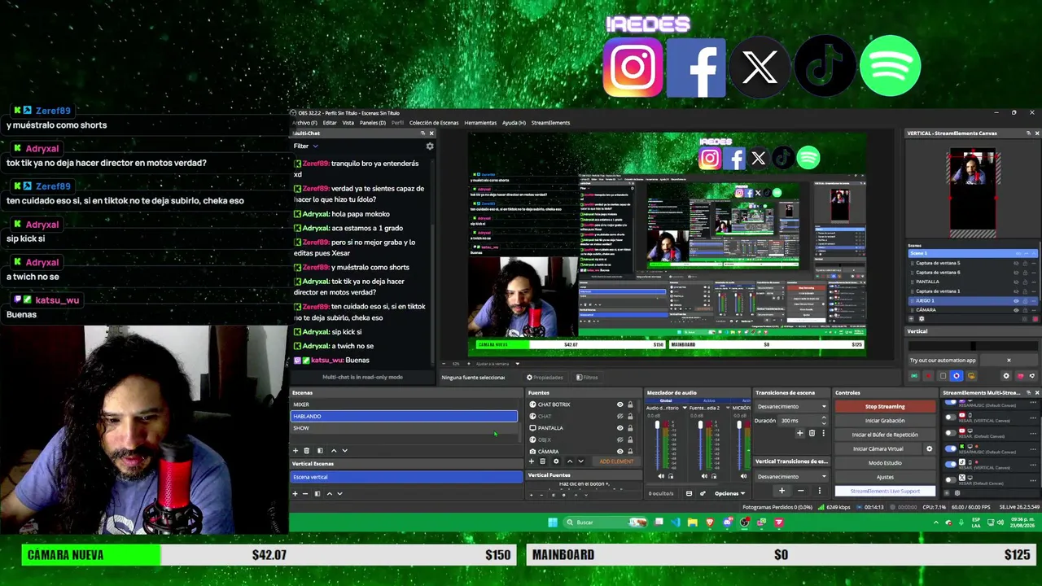
Task: Open virtual camera settings gear
Action: (929, 448)
